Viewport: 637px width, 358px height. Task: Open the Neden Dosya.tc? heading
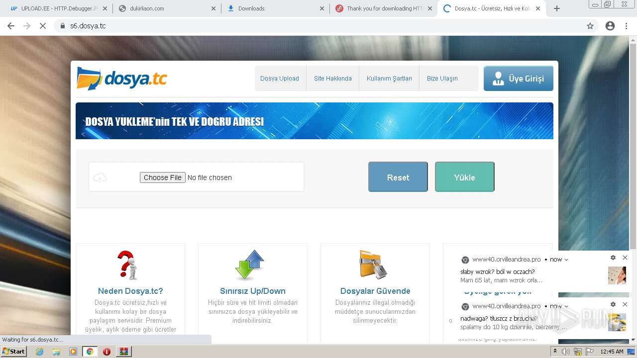(x=130, y=291)
